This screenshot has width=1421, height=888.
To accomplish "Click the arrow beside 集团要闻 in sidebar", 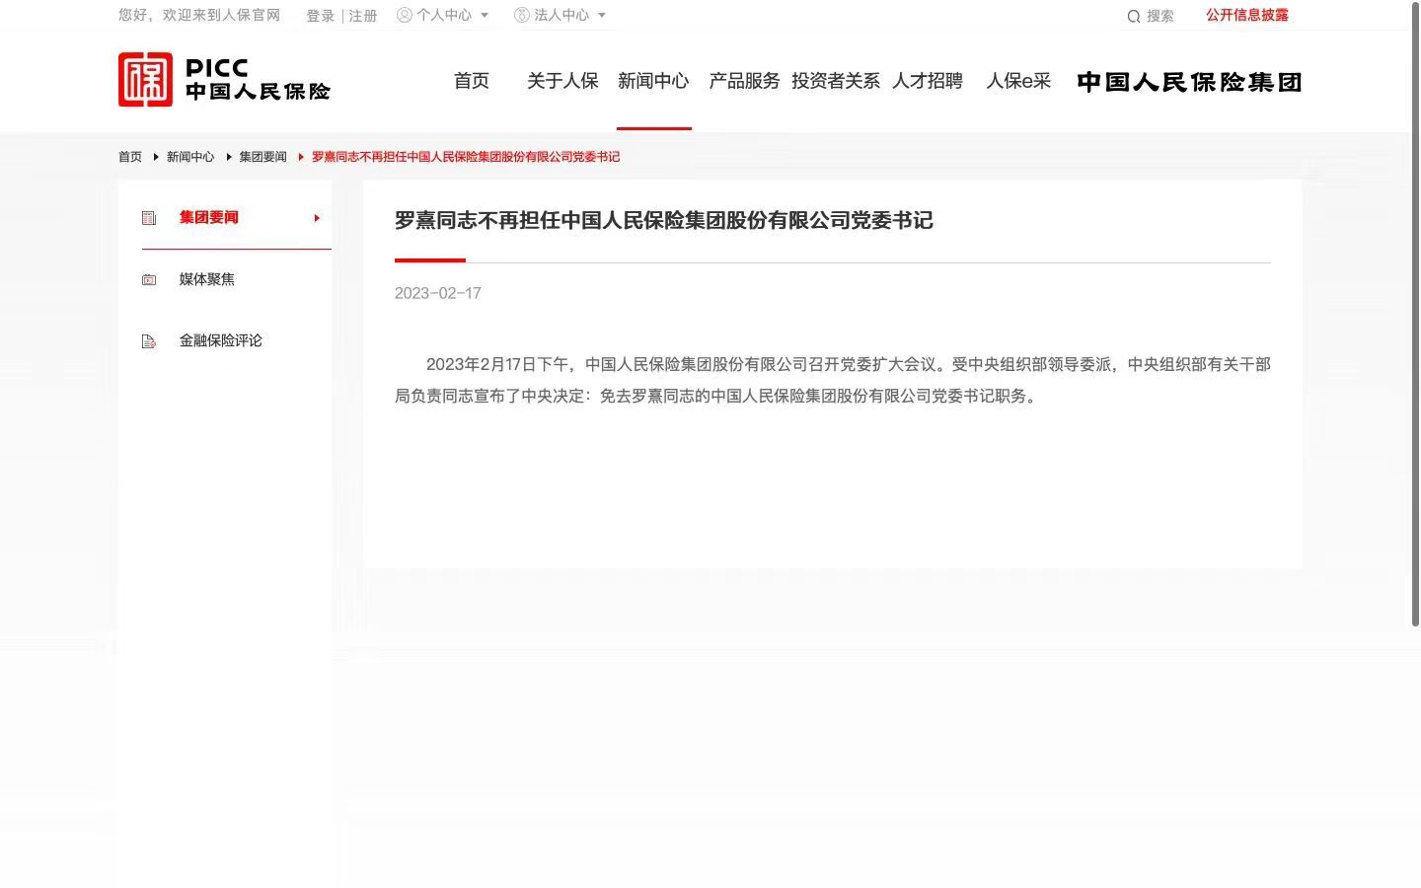I will coord(317,218).
